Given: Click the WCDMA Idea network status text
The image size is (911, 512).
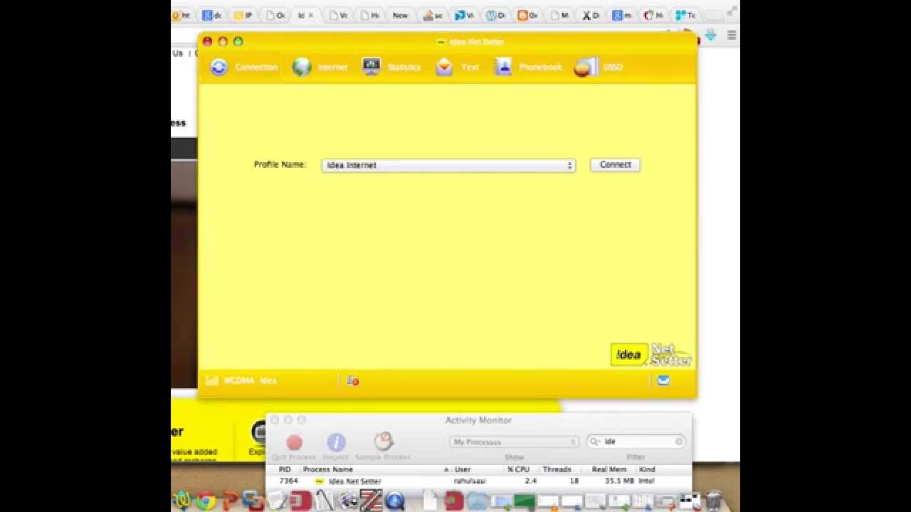Looking at the screenshot, I should click(x=250, y=380).
